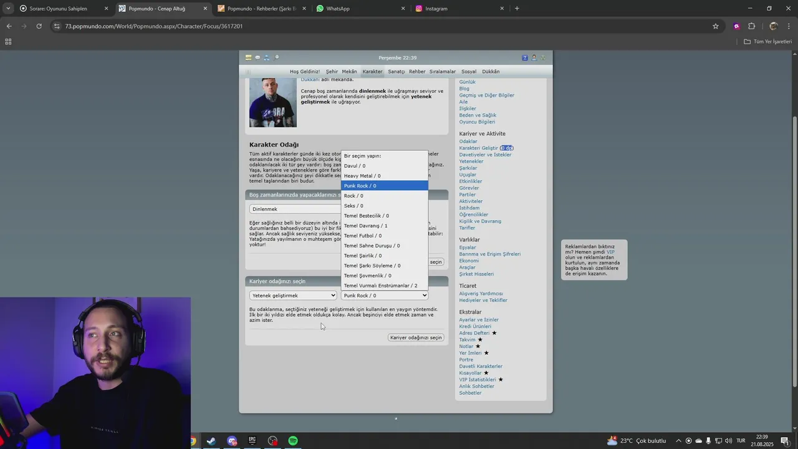Open the weather widget showing 23°C
The width and height of the screenshot is (798, 449).
637,441
